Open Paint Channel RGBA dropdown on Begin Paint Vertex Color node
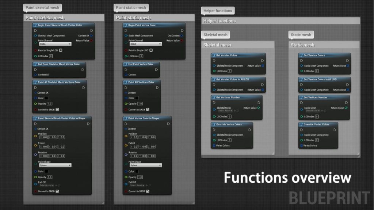 pos(145,44)
